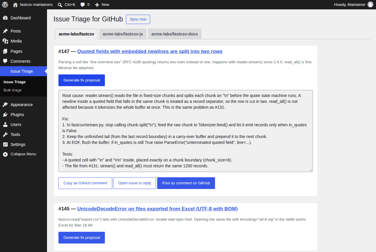
Task: Click the textarea resize handle corner
Action: click(x=311, y=170)
